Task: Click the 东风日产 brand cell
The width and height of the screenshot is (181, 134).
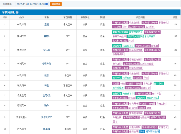Action: 22,86
